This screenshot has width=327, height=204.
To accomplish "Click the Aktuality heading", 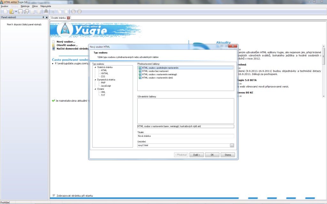I will coord(223,42).
